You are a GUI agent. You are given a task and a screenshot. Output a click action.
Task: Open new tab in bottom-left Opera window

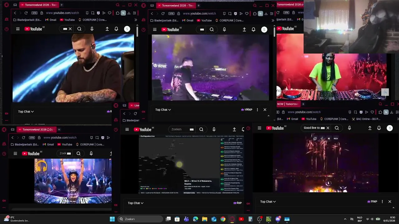(59, 129)
